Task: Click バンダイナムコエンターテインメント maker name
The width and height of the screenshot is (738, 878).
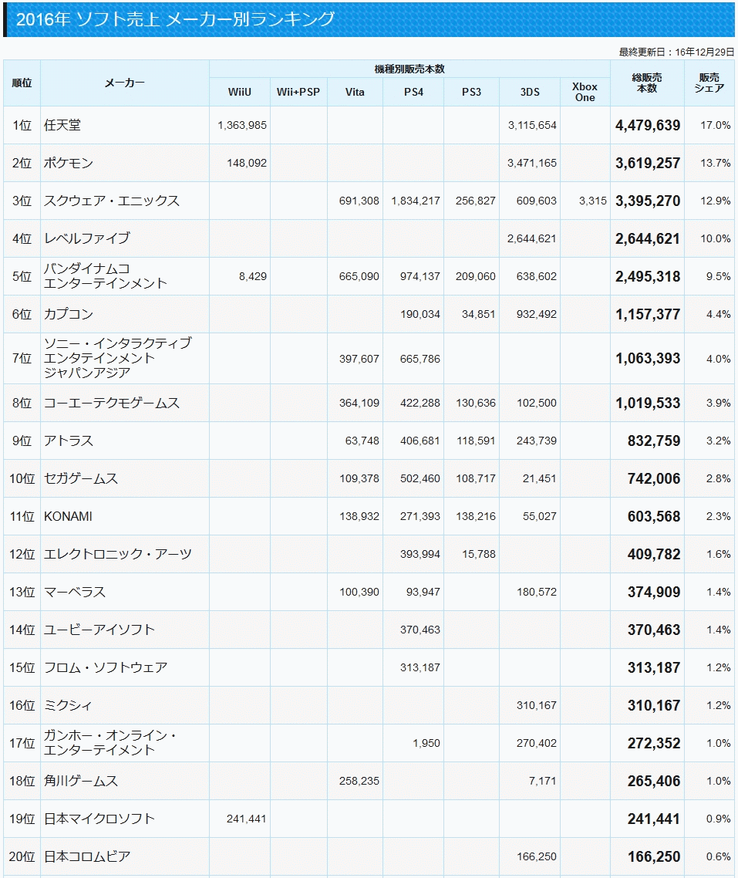Action: point(106,276)
